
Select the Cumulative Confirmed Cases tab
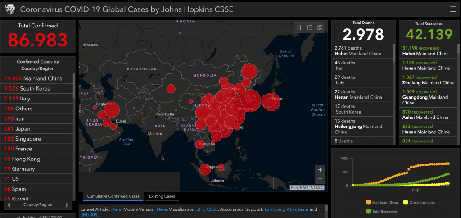tap(113, 196)
